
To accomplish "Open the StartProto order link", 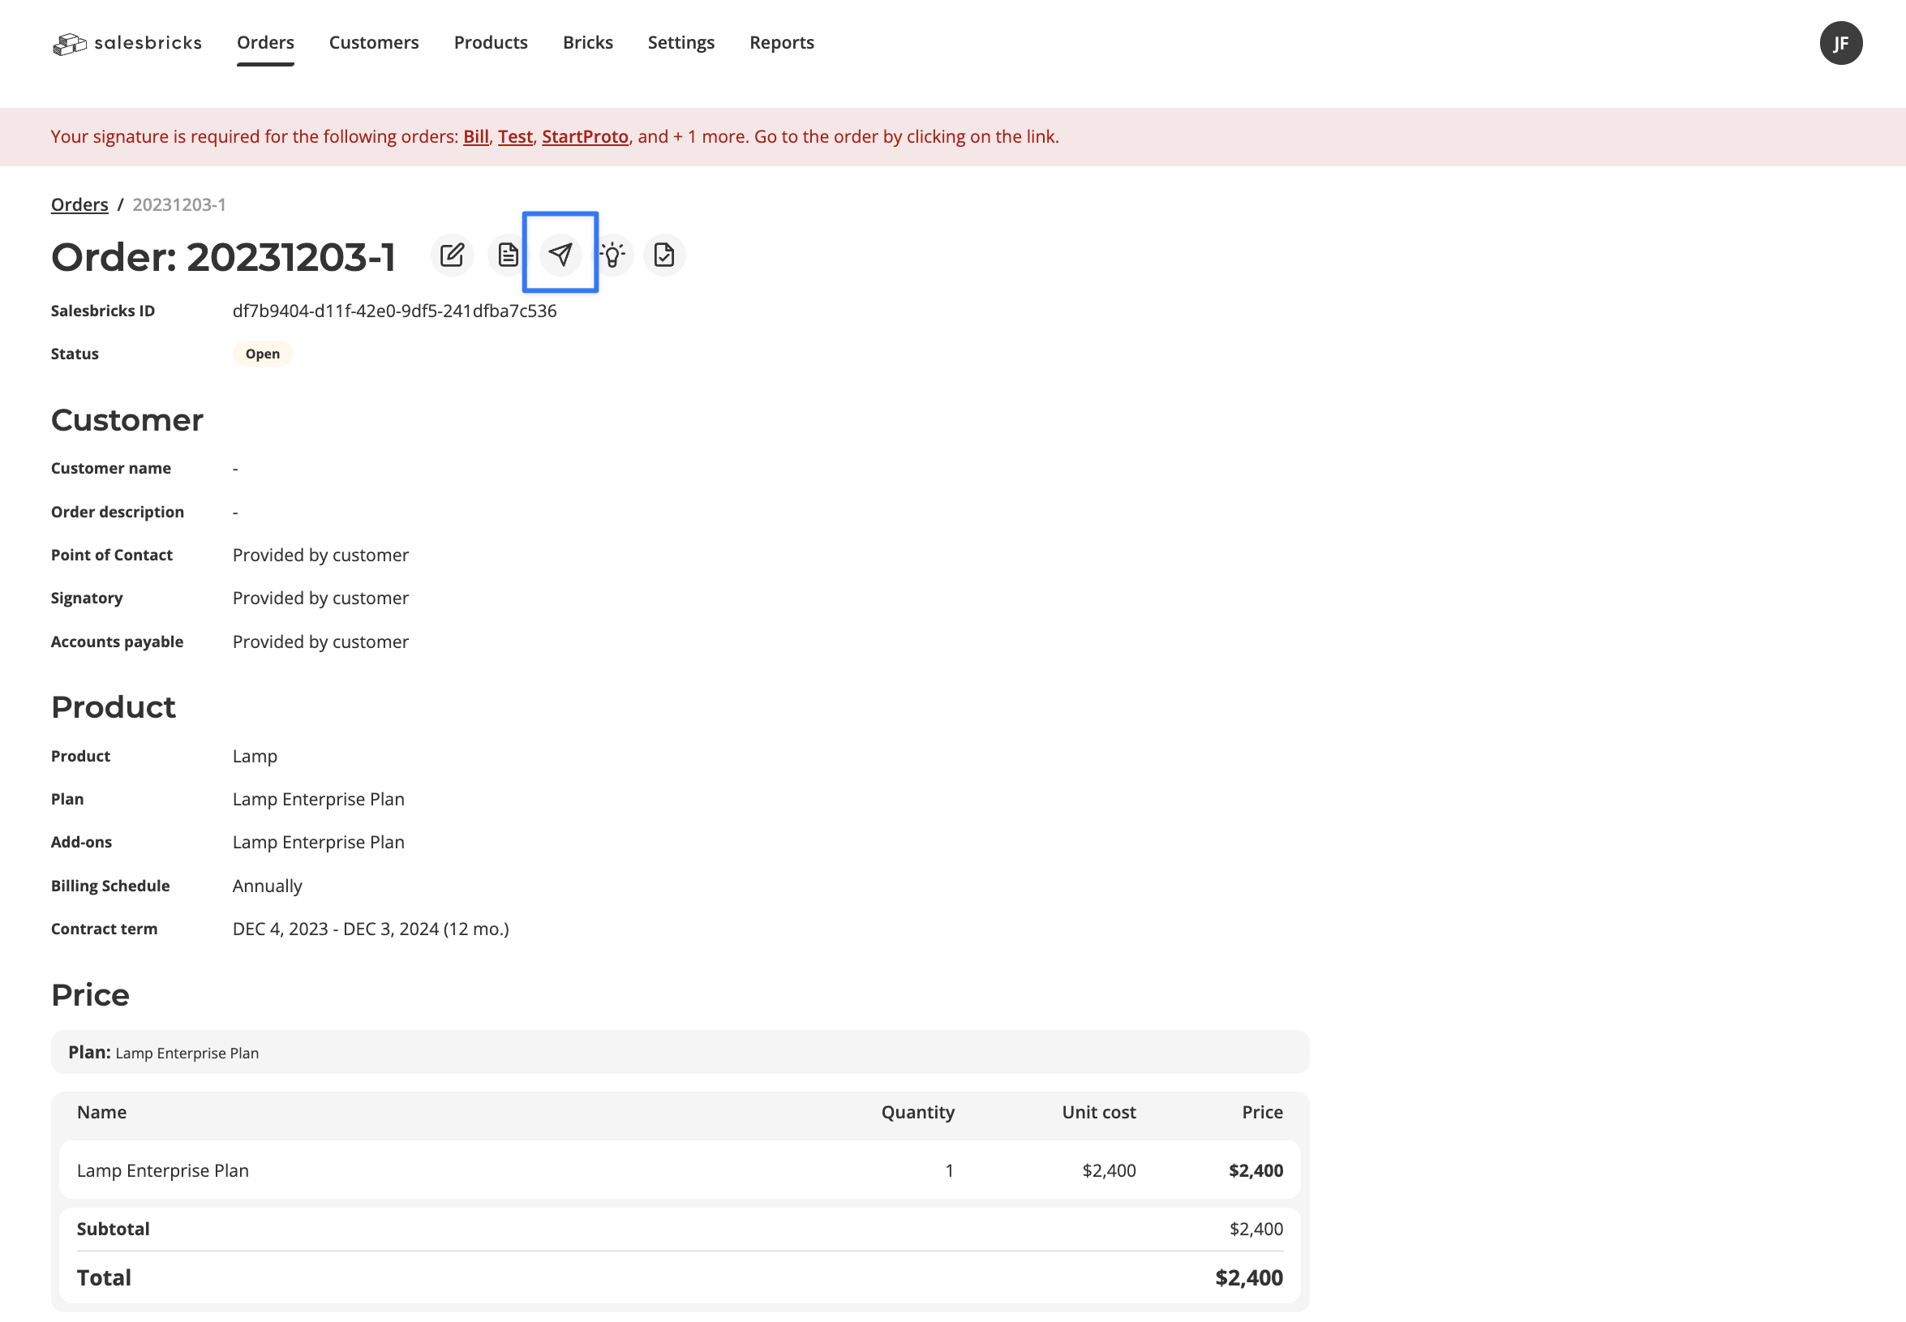I will pyautogui.click(x=585, y=137).
